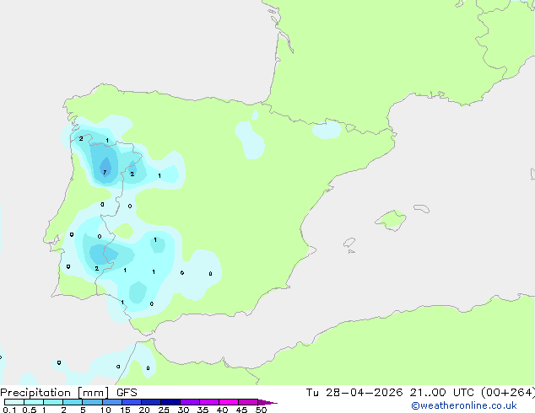
Task: Pick the 5–10 mm legend color swatch
Action: (92, 402)
